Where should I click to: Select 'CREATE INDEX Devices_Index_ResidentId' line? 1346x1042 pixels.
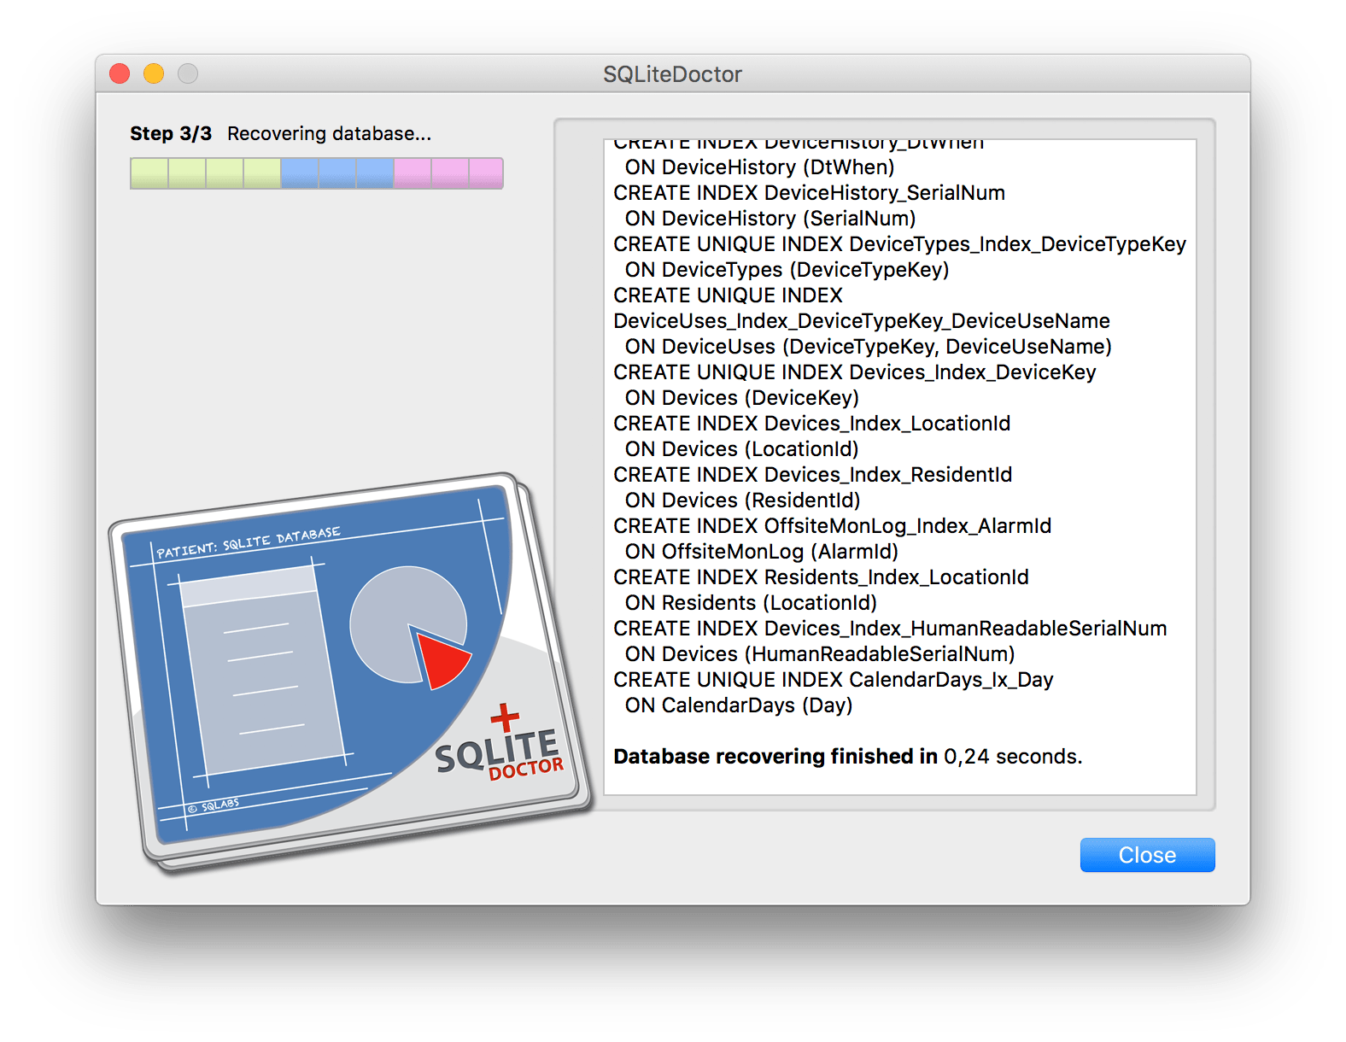coord(813,475)
